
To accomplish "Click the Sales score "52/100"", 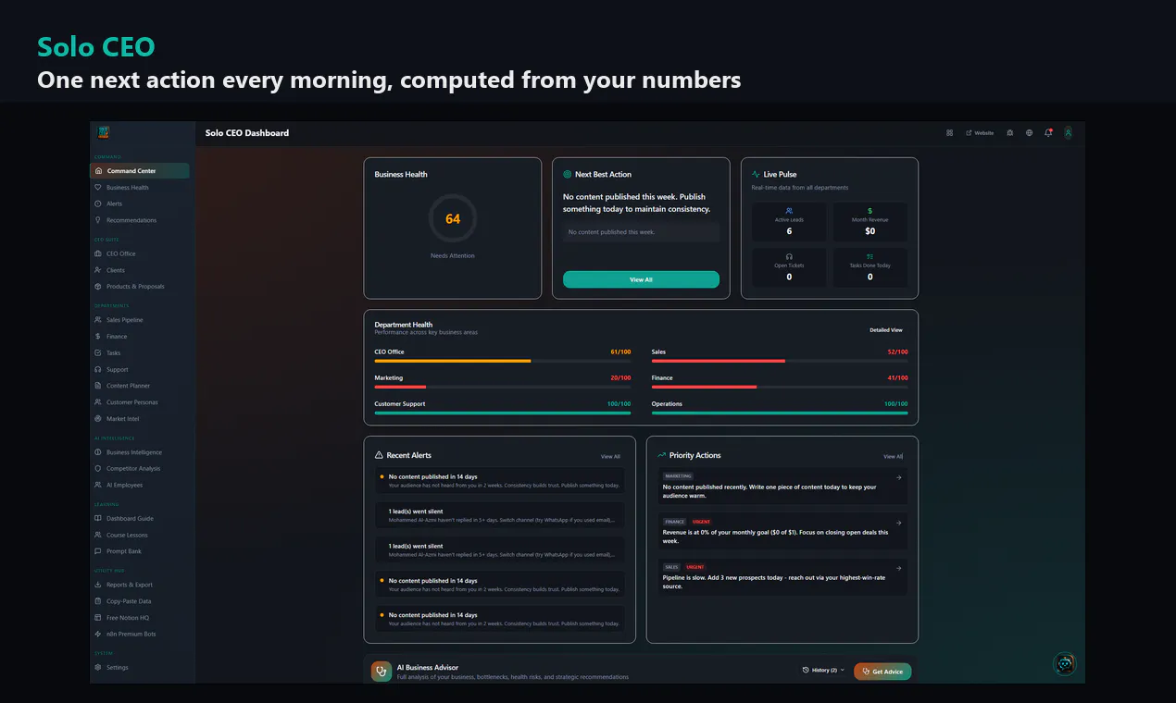I will point(897,351).
